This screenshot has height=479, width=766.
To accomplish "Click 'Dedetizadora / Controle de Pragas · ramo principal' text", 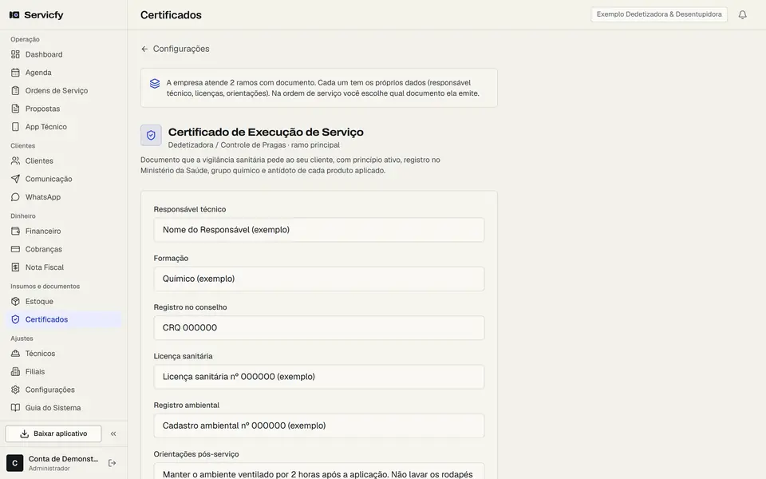I will pos(254,145).
